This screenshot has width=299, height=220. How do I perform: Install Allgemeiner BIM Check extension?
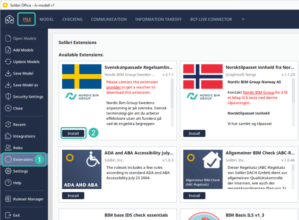(194, 196)
